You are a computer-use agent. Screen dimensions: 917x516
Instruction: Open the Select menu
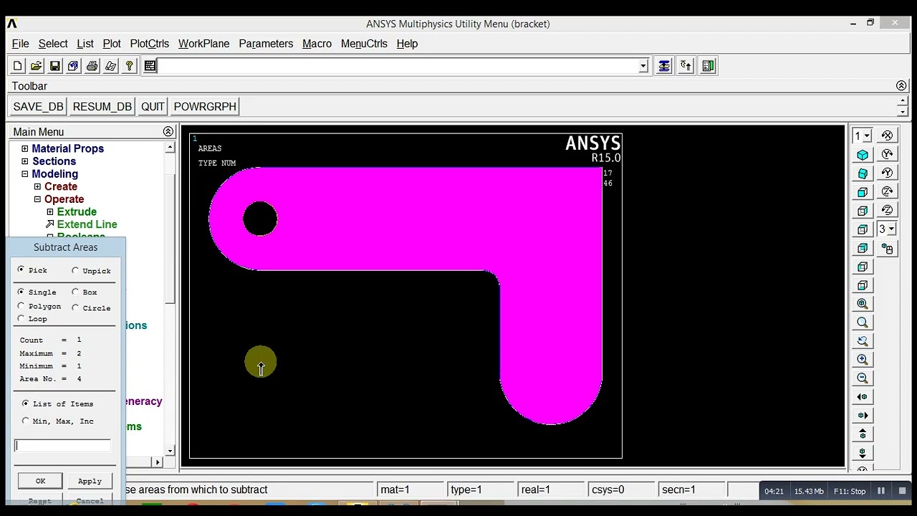53,44
